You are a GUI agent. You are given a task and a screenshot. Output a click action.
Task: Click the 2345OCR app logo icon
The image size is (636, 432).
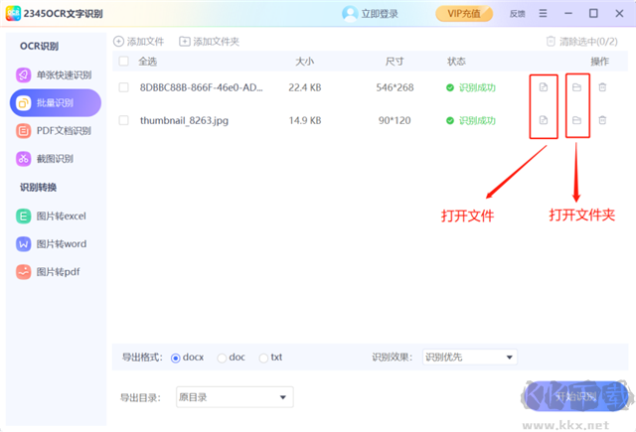coord(13,13)
